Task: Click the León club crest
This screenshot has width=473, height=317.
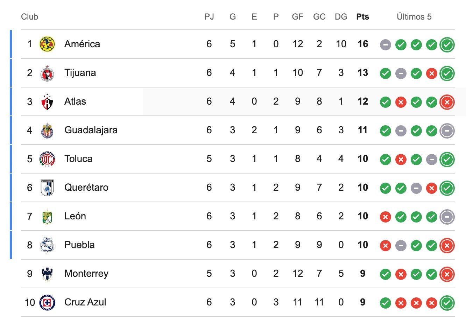Action: [x=47, y=216]
